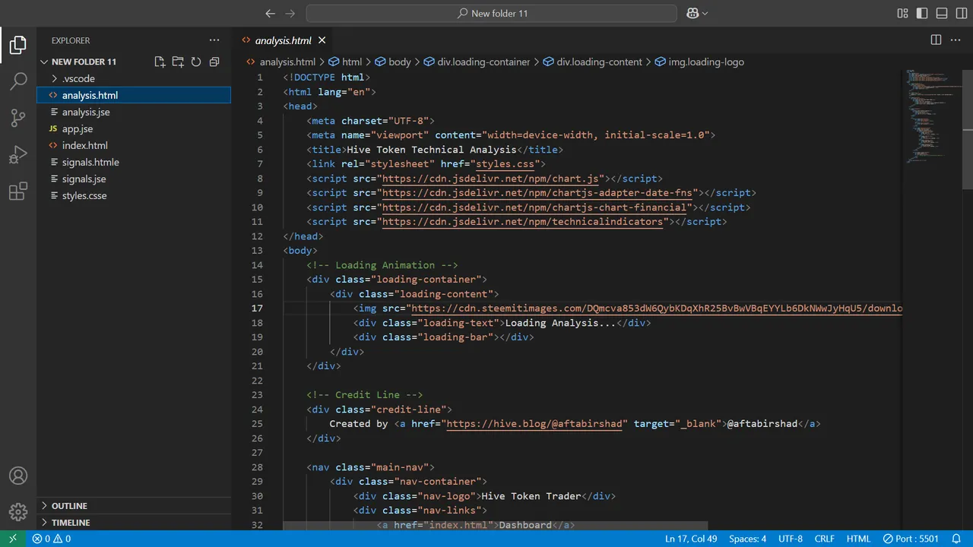Click the div.loading-container breadcrumb
Screen dimensions: 973x547
tap(483, 62)
